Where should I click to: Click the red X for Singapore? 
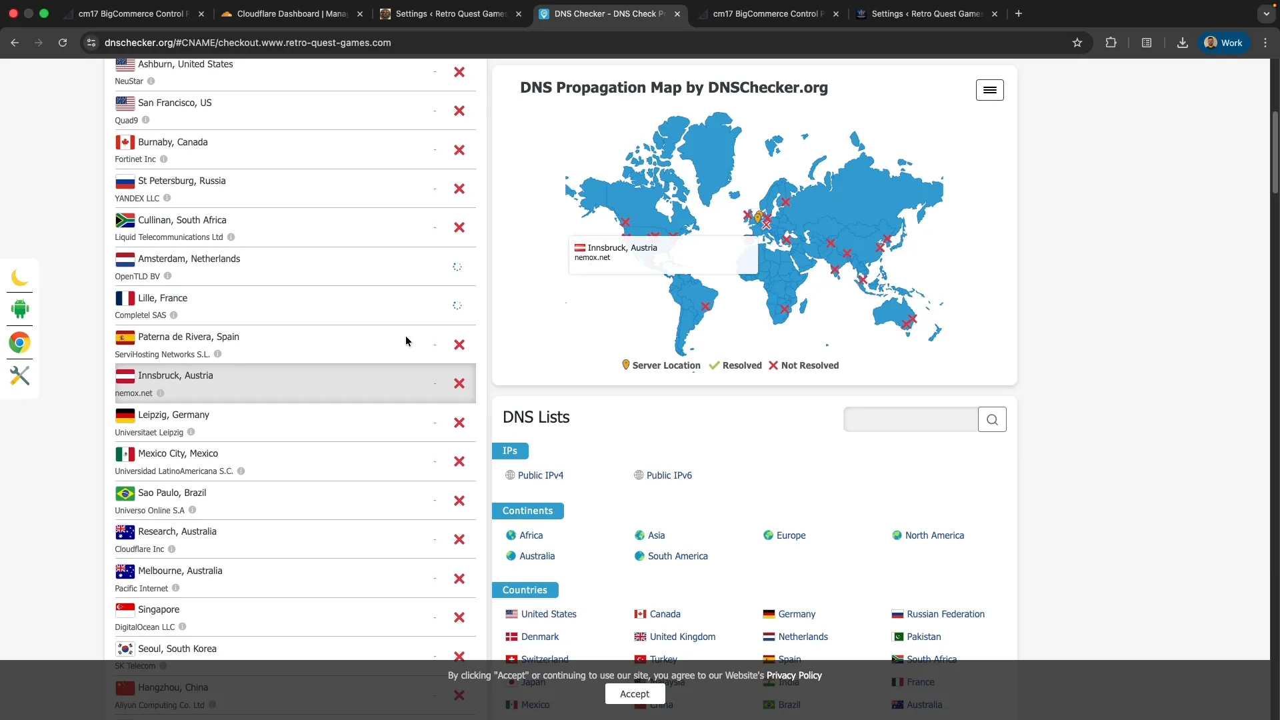459,617
